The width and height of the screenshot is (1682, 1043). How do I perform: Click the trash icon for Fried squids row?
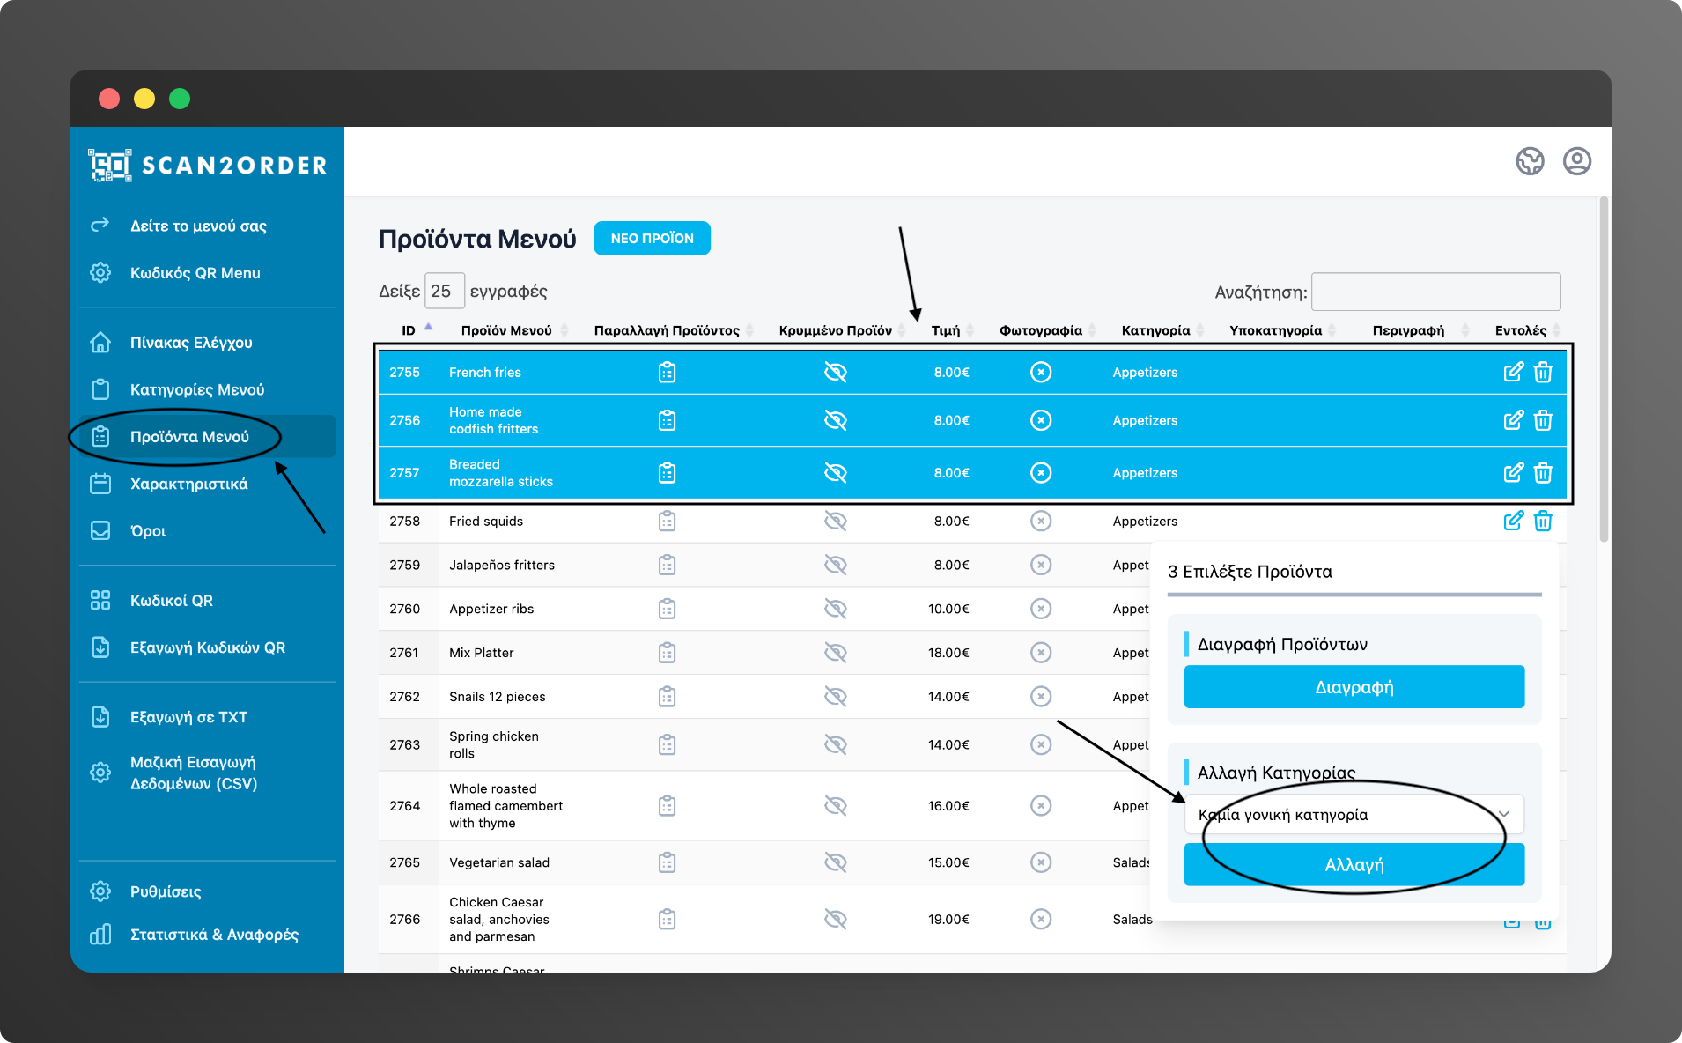pos(1543,521)
